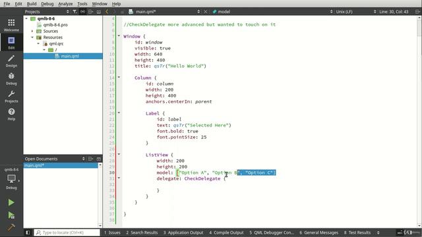Show the Test Results pane
The width and height of the screenshot is (422, 237).
tap(357, 232)
